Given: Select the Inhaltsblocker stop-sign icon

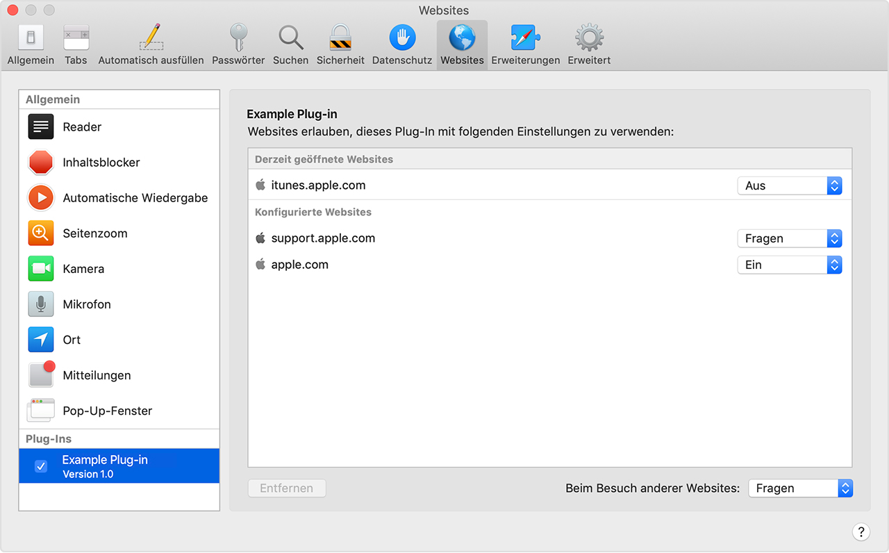Looking at the screenshot, I should point(41,162).
